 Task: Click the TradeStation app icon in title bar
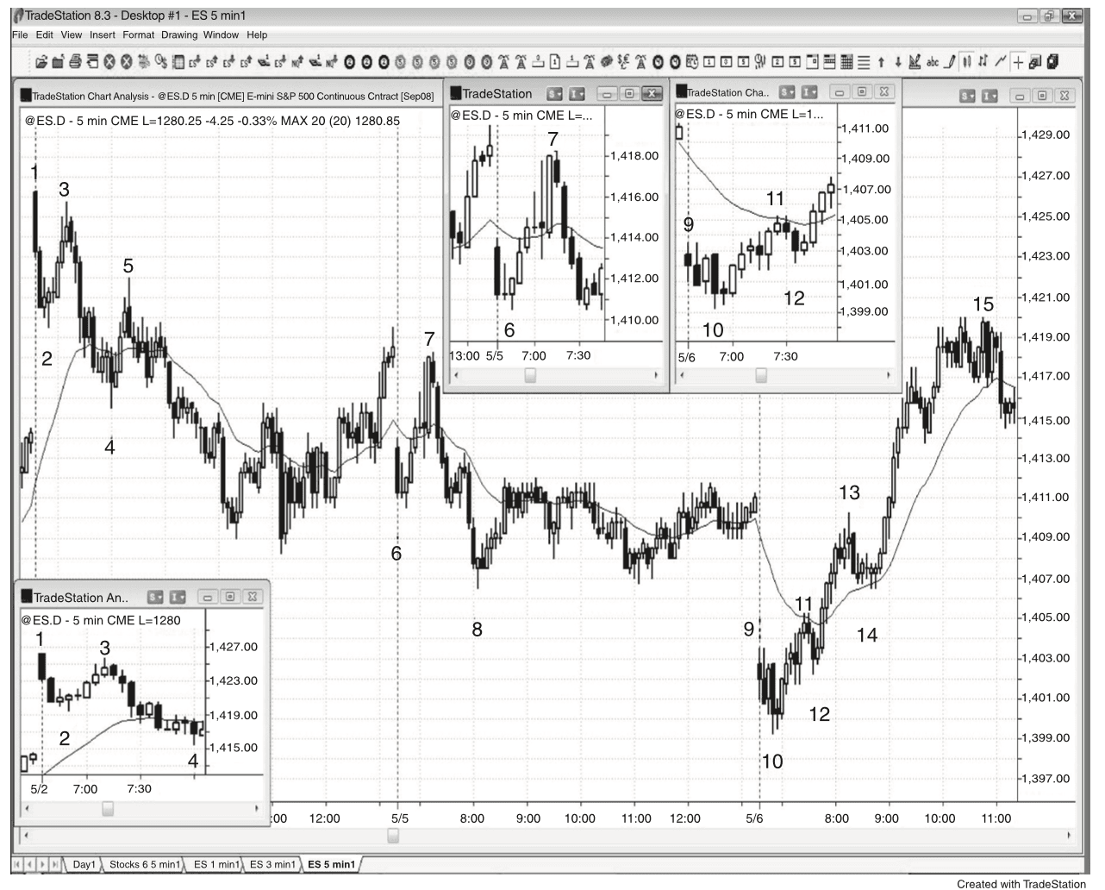[x=18, y=16]
